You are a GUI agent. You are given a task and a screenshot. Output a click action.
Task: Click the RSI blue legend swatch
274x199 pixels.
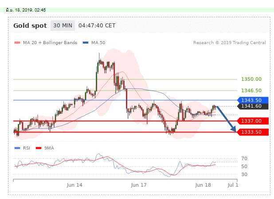[17, 148]
